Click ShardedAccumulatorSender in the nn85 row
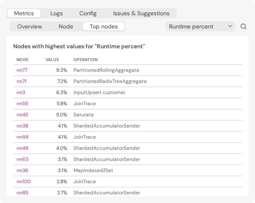Image resolution: width=255 pixels, height=203 pixels. 107,193
